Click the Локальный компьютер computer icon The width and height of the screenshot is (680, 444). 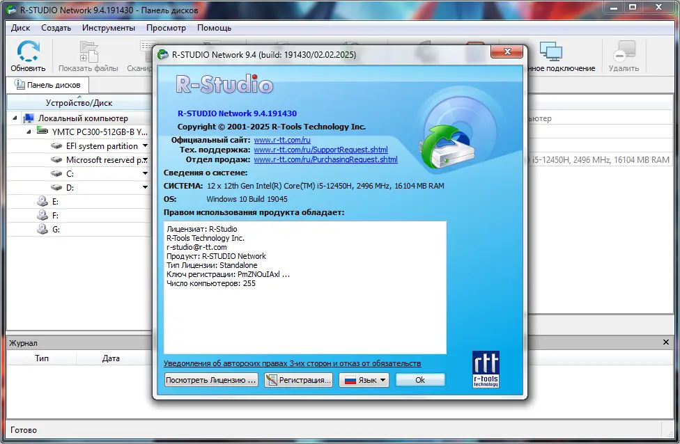(x=29, y=118)
